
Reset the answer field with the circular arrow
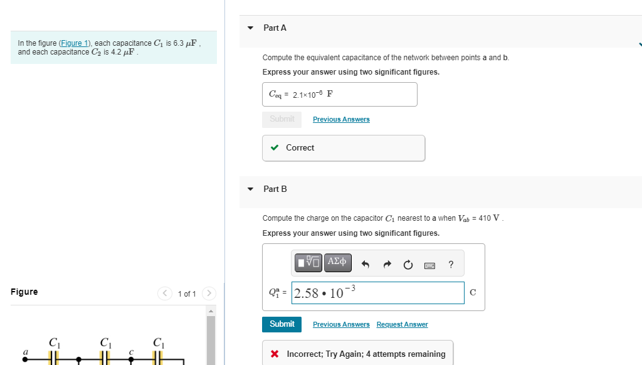[408, 263]
